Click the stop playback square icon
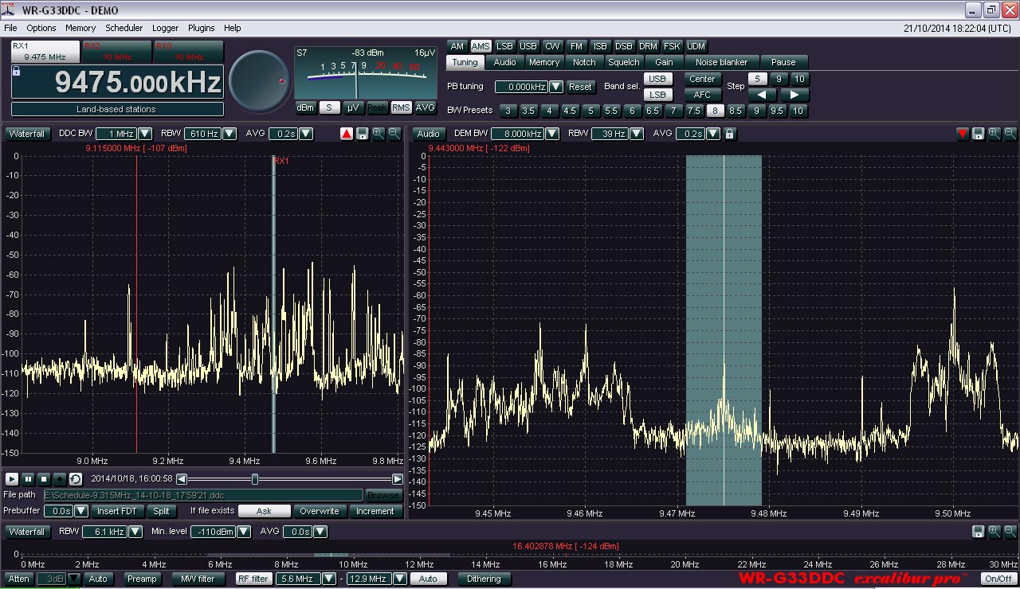This screenshot has width=1020, height=589. tap(44, 479)
